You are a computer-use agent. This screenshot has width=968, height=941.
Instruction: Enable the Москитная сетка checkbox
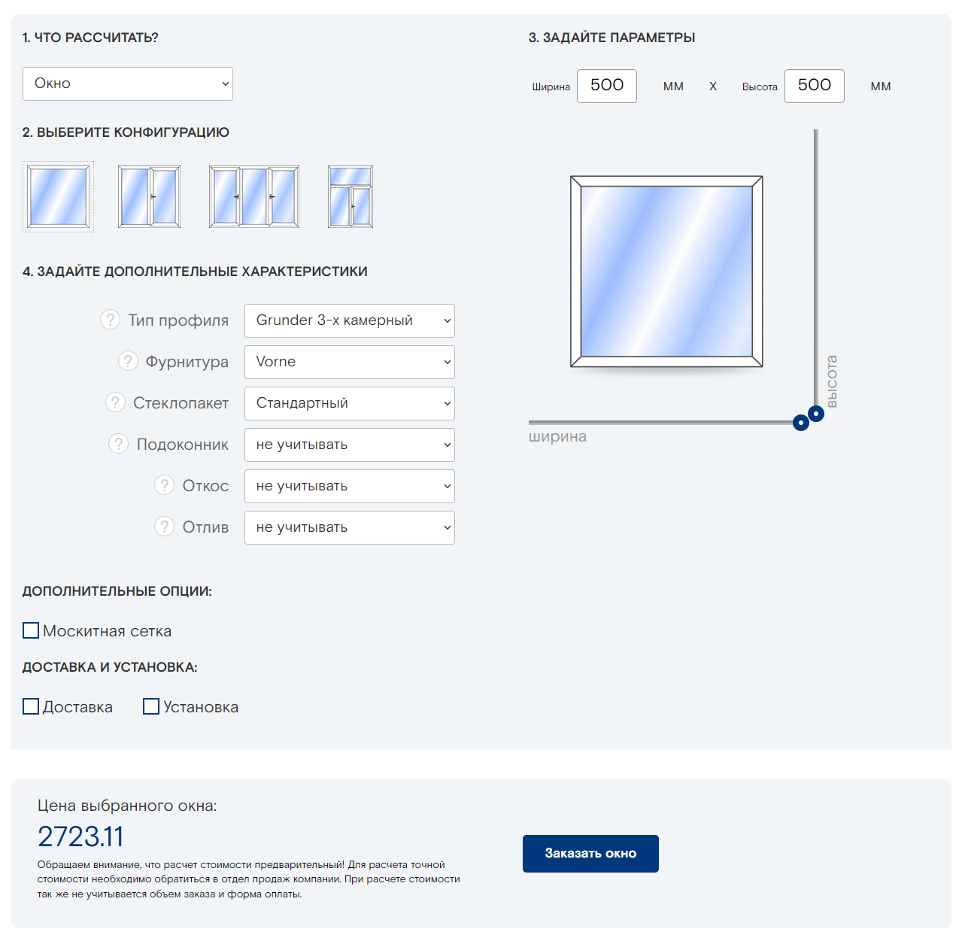tap(31, 630)
